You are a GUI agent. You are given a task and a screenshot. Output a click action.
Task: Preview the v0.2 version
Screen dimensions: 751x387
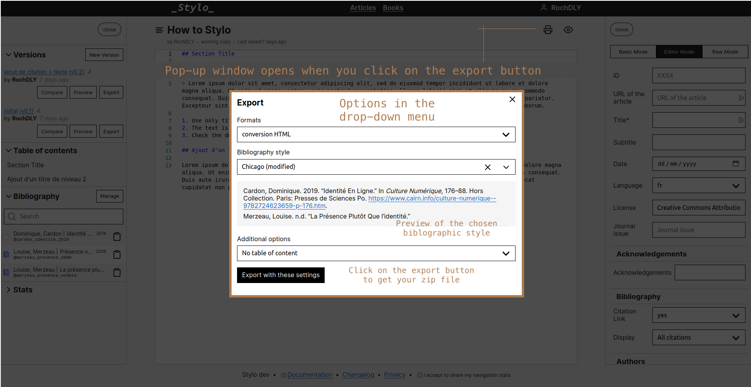[x=83, y=92]
